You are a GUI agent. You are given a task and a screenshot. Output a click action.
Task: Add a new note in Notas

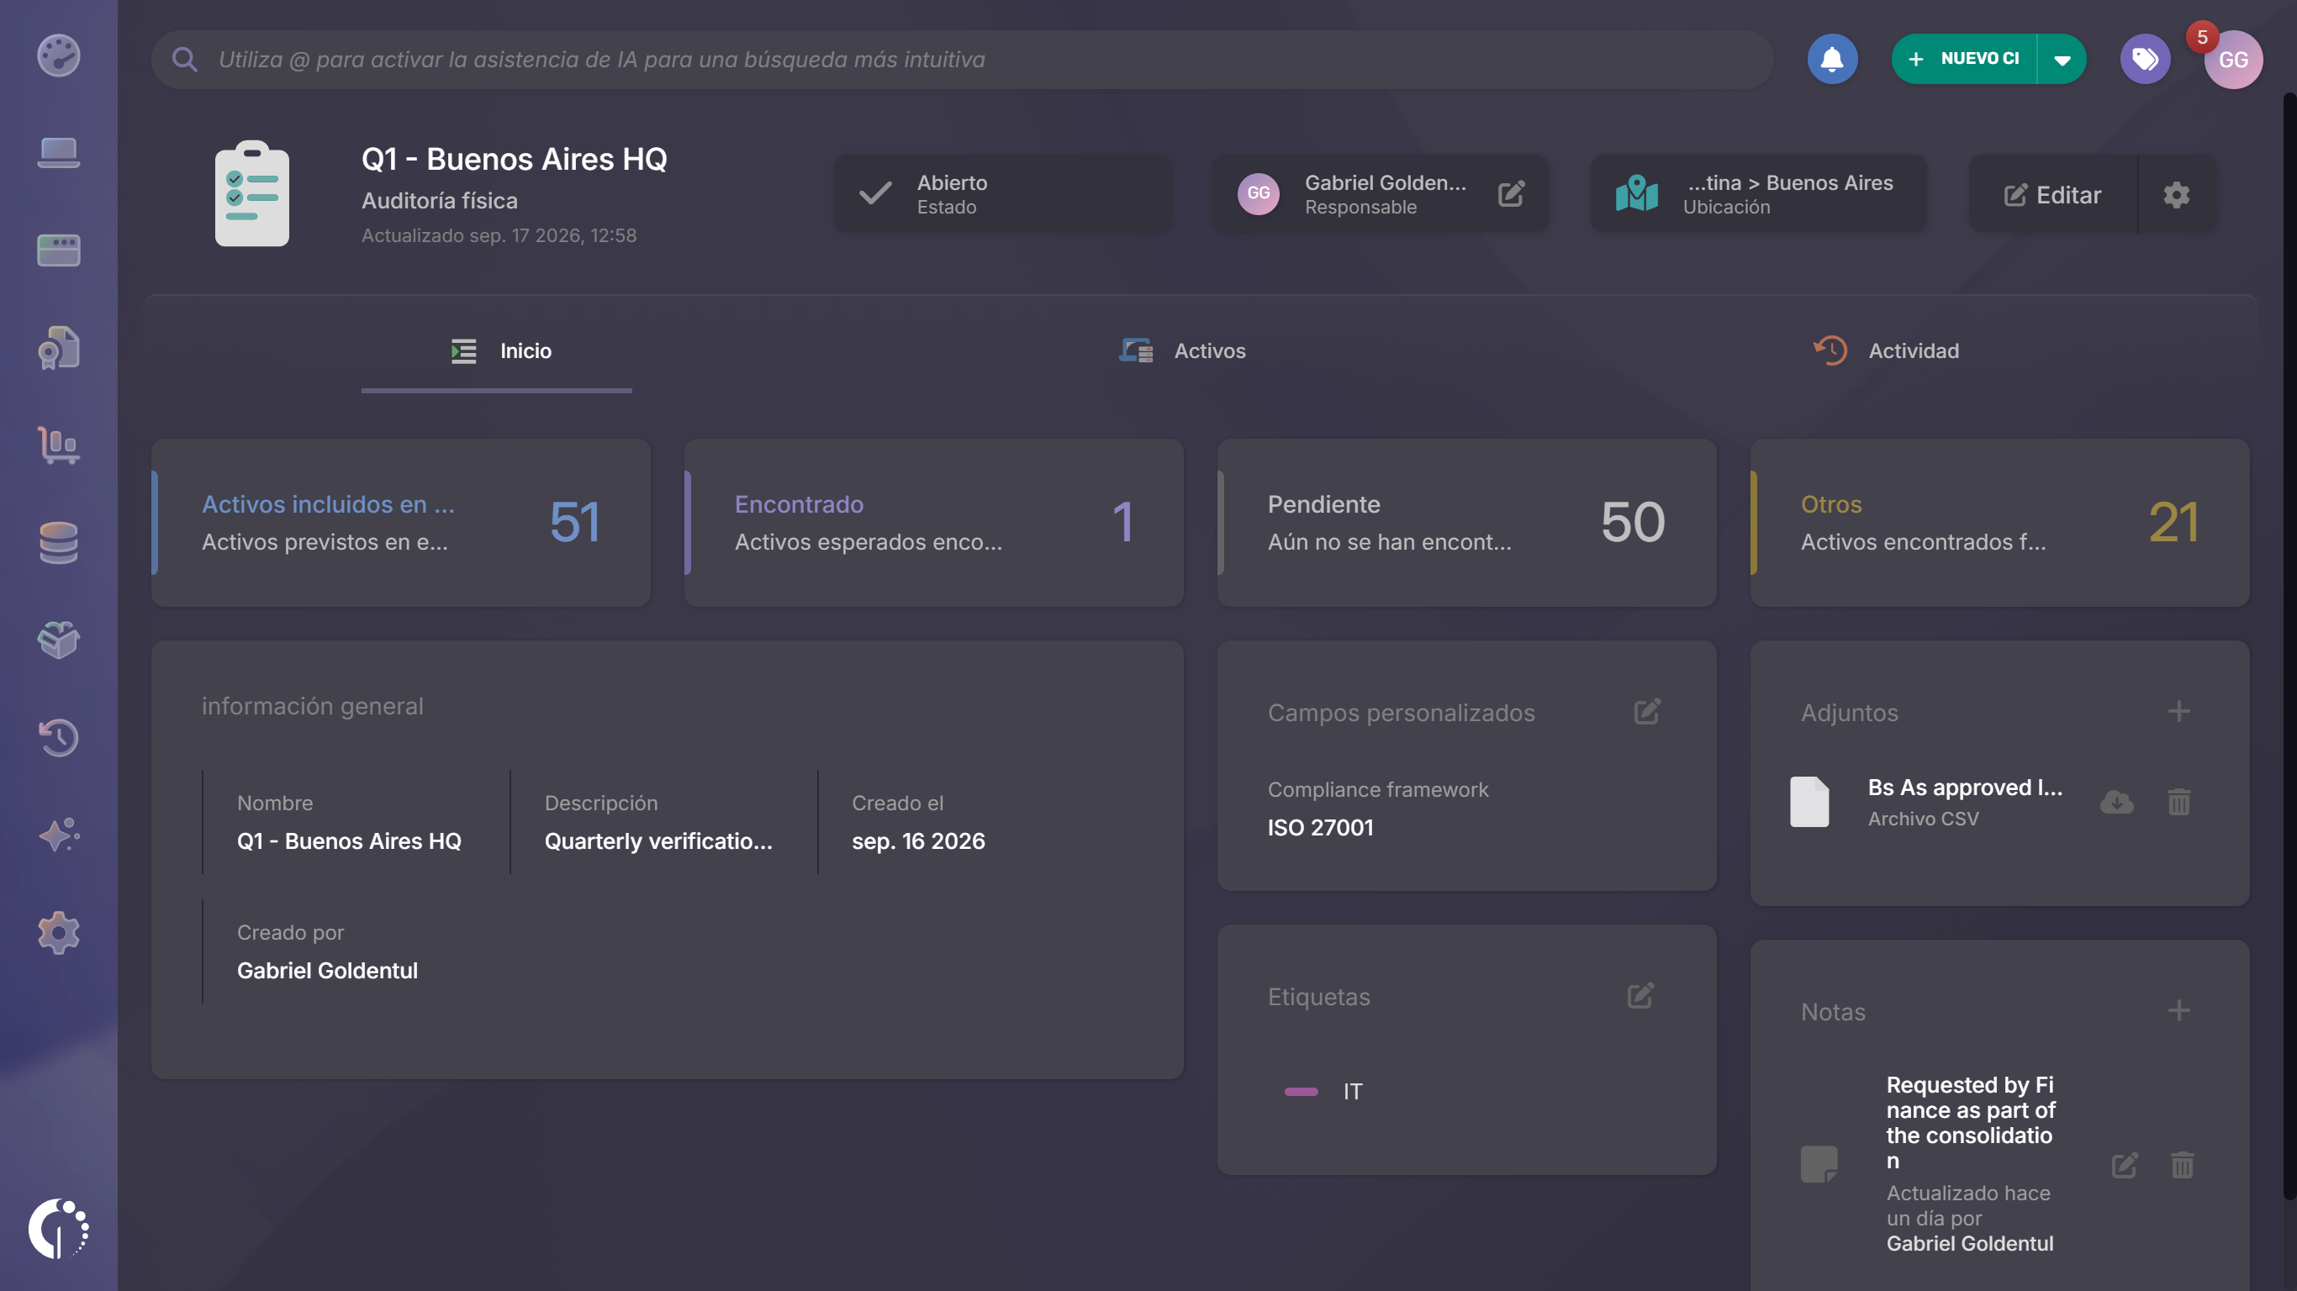pos(2178,1010)
